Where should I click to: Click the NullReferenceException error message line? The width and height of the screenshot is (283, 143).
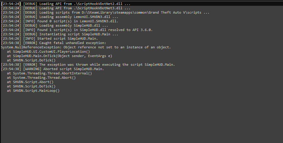(86, 47)
